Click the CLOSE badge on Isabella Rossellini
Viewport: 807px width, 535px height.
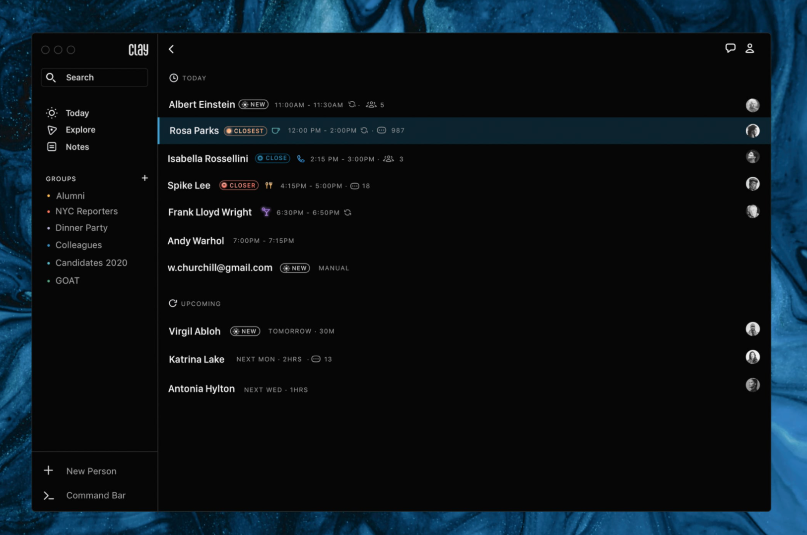click(272, 158)
